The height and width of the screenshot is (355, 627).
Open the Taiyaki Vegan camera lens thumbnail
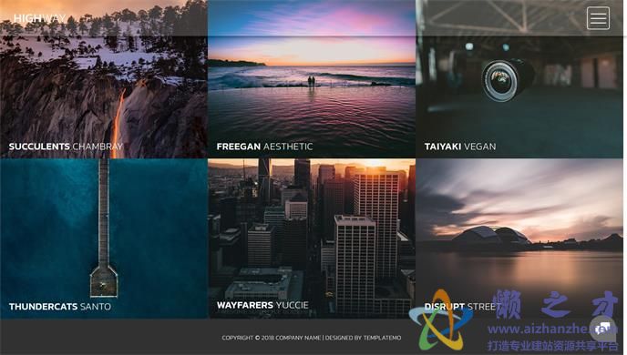pos(519,79)
